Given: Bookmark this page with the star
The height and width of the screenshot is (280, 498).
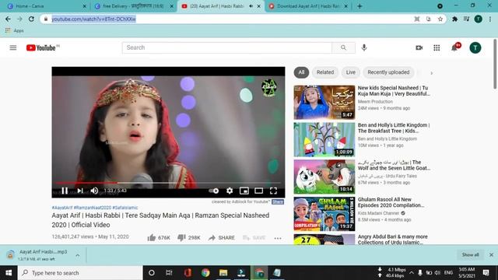Looking at the screenshot, I should click(440, 19).
